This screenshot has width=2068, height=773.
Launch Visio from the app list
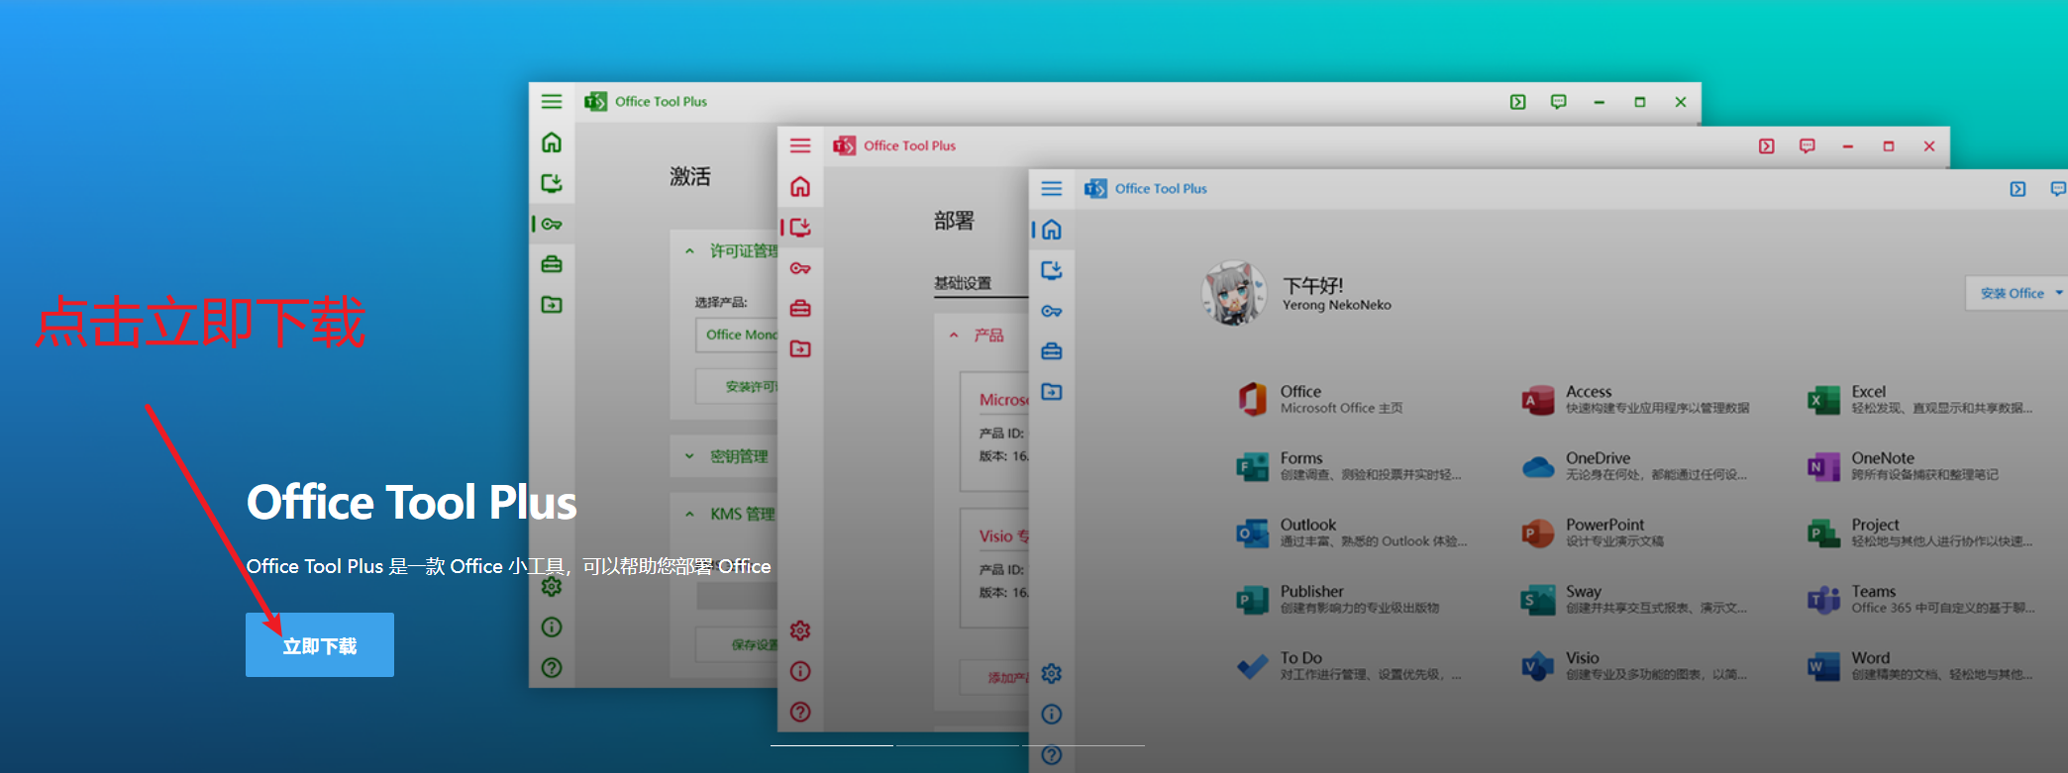click(x=1634, y=664)
